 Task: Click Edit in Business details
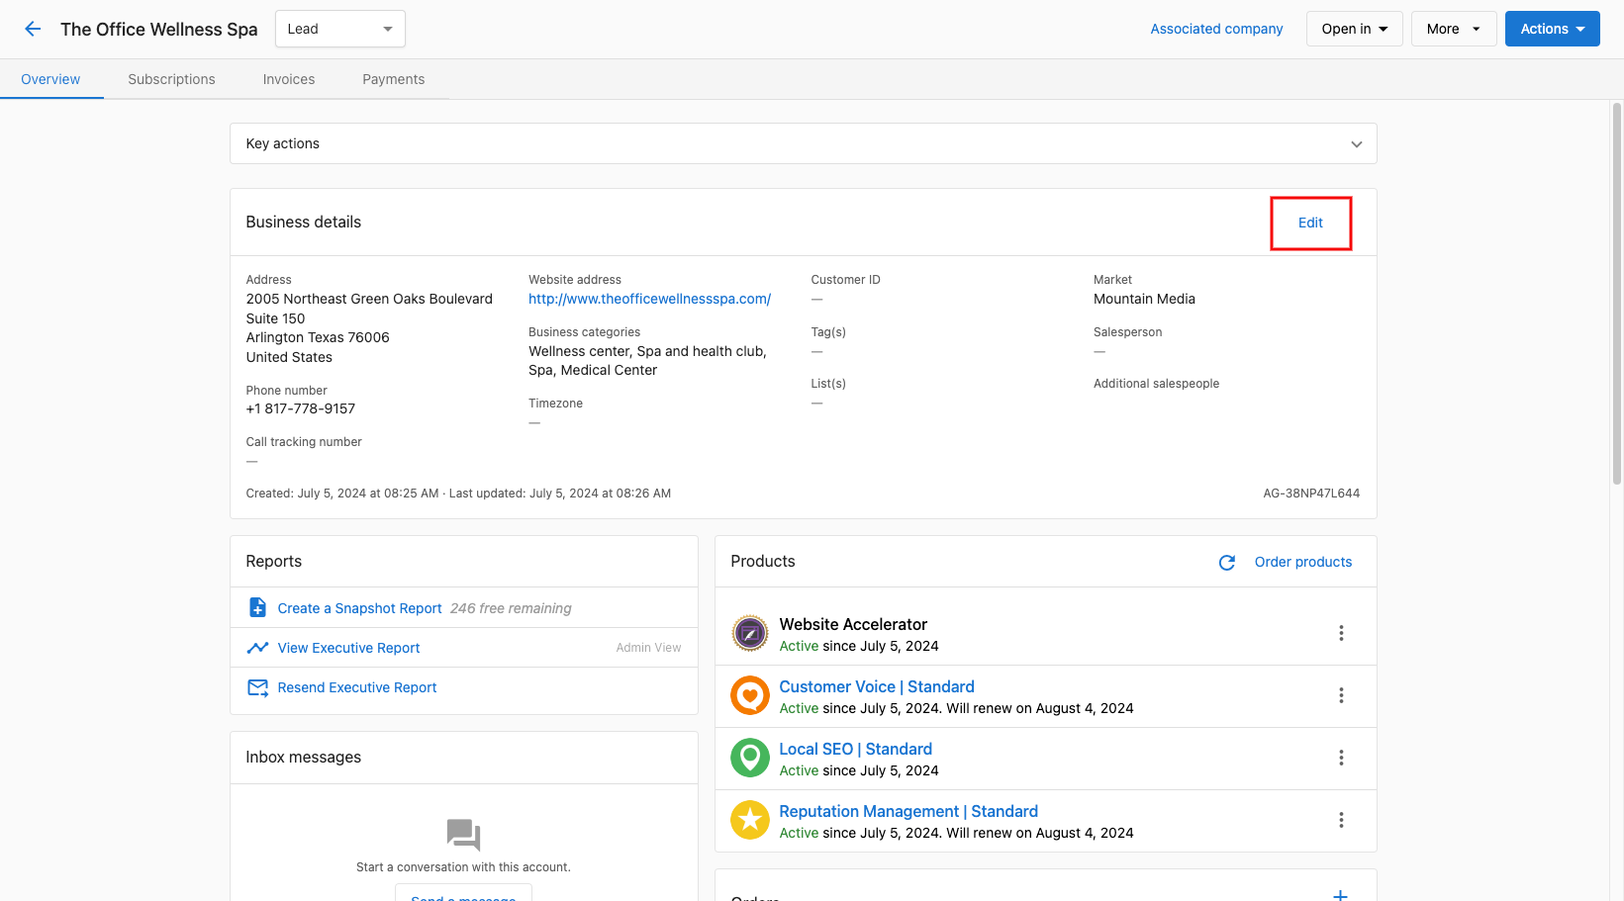point(1310,223)
